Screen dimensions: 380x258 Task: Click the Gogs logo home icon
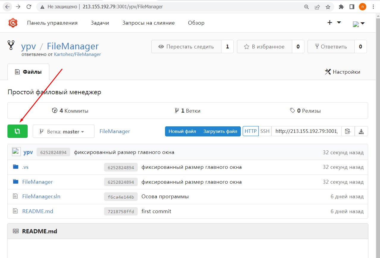tap(13, 23)
